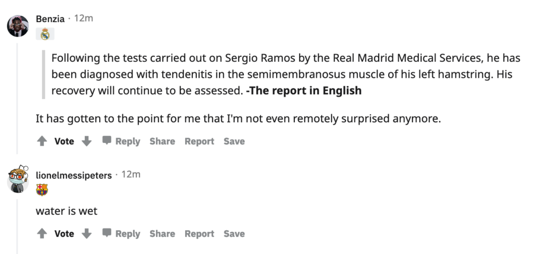Click lionelmessipeters' snoo avatar
Screen dimensions: 543x254
pyautogui.click(x=17, y=179)
